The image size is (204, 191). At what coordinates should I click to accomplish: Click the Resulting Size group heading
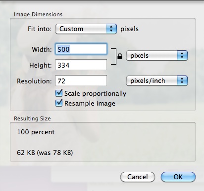32,118
